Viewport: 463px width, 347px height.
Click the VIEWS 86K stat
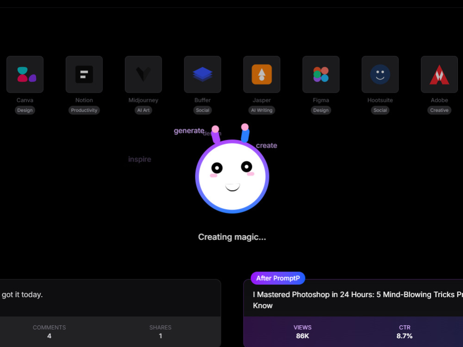302,332
